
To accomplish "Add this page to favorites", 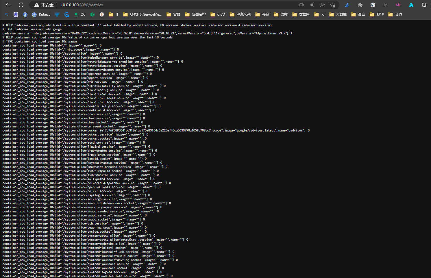I will tap(333, 5).
